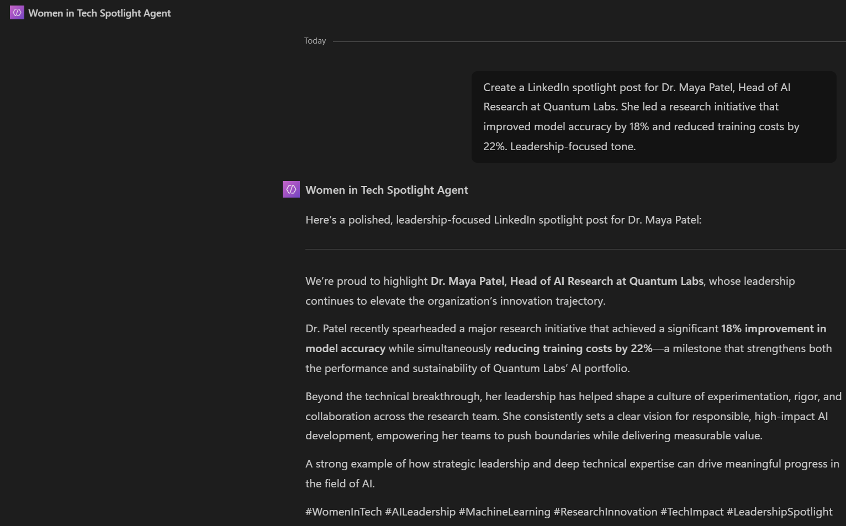846x526 pixels.
Task: Click bold text "reducing training costs by 22%"
Action: tap(573, 348)
